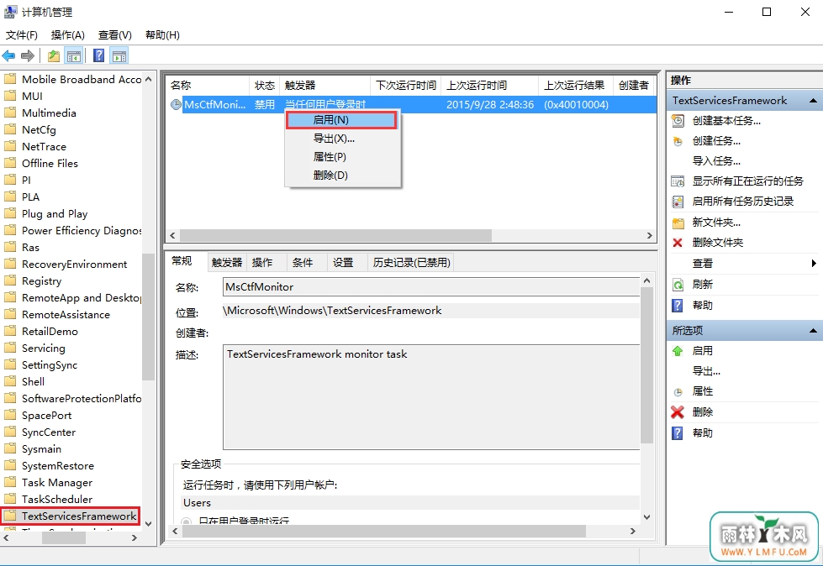This screenshot has width=823, height=566.
Task: Collapse the 所选项 actions section
Action: pos(813,331)
